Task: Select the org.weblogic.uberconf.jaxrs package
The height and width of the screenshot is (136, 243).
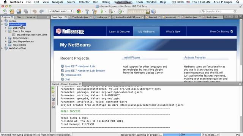Action: pyautogui.click(x=32, y=34)
